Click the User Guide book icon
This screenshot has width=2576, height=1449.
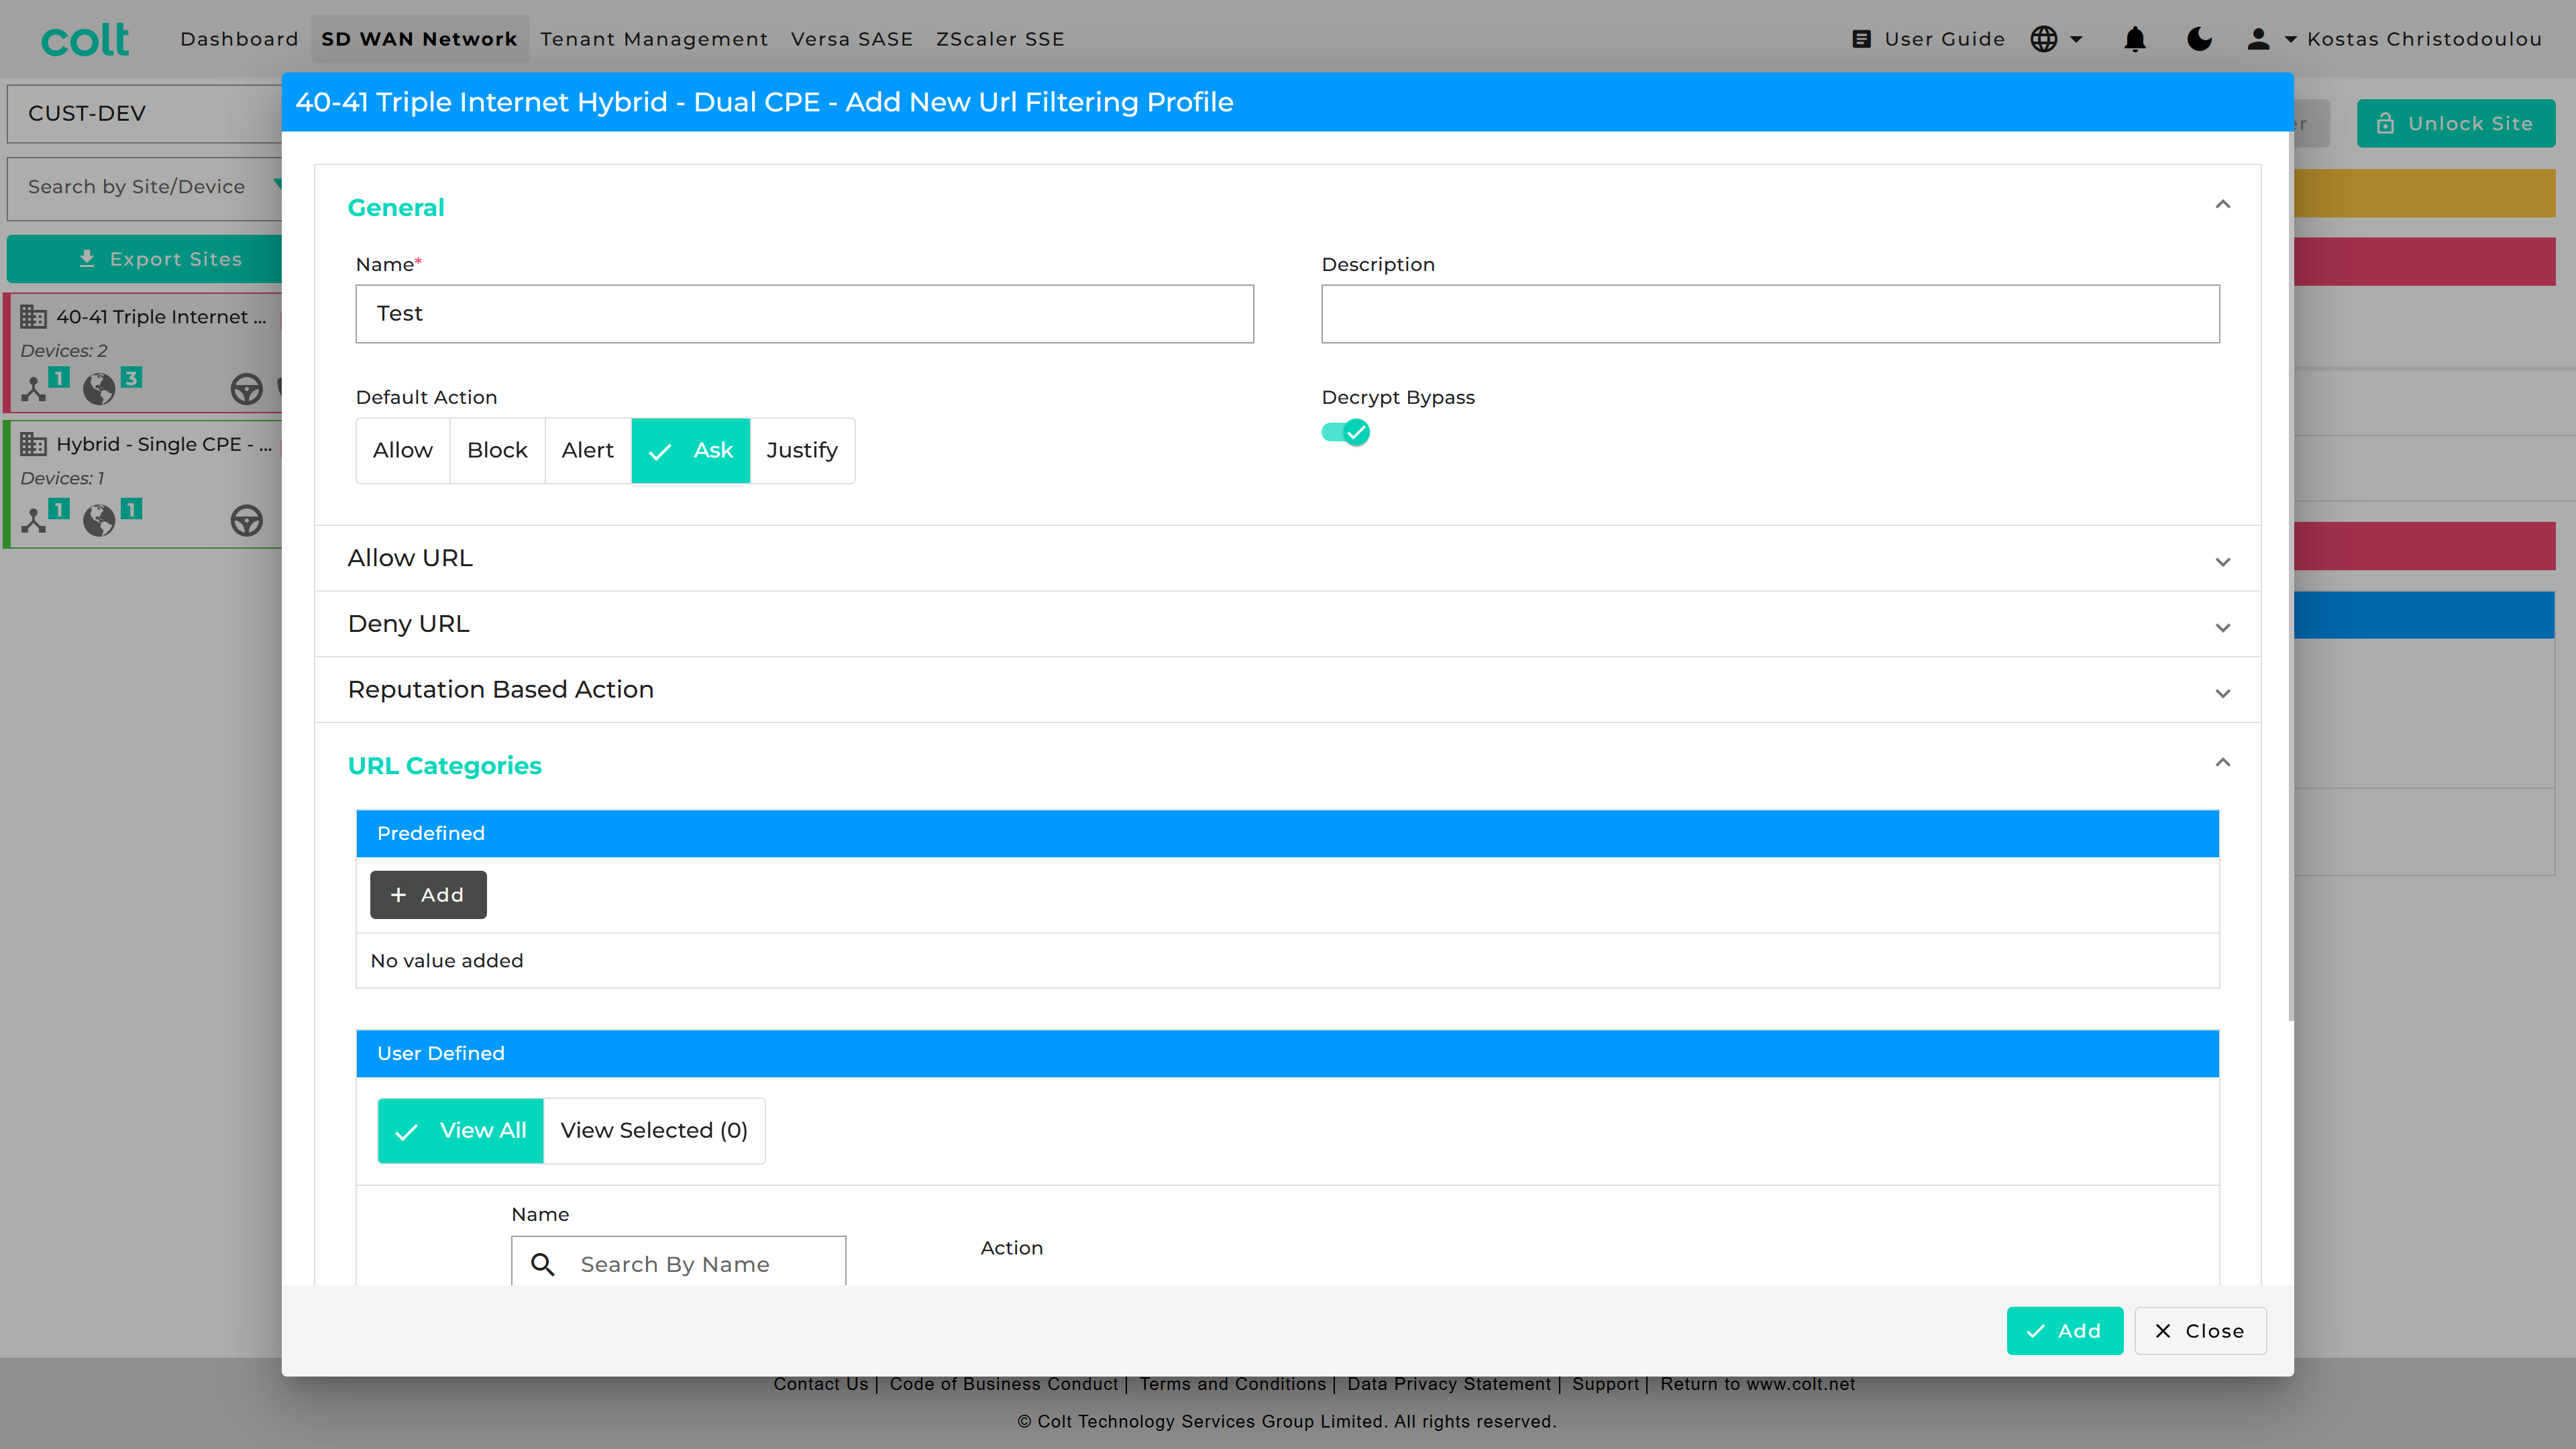pos(1861,39)
